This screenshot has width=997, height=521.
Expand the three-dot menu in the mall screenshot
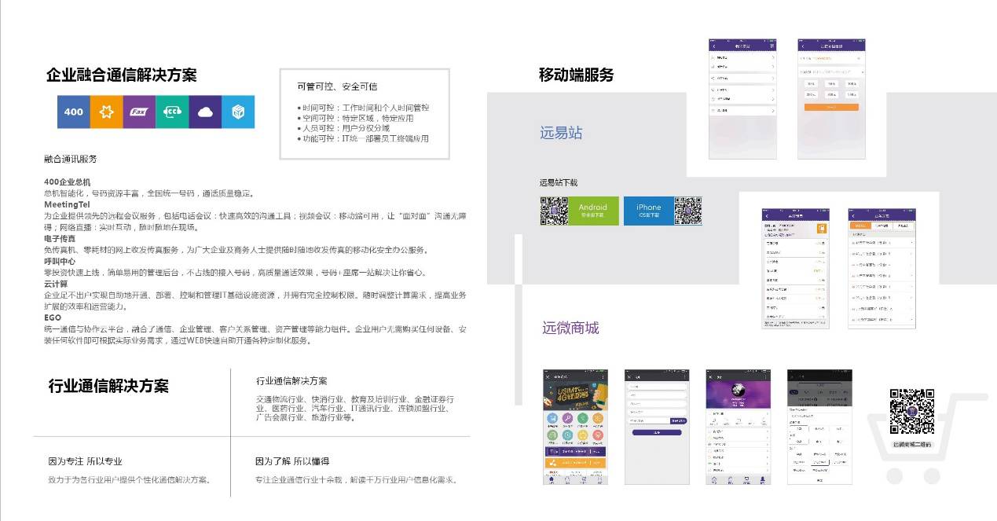[604, 376]
